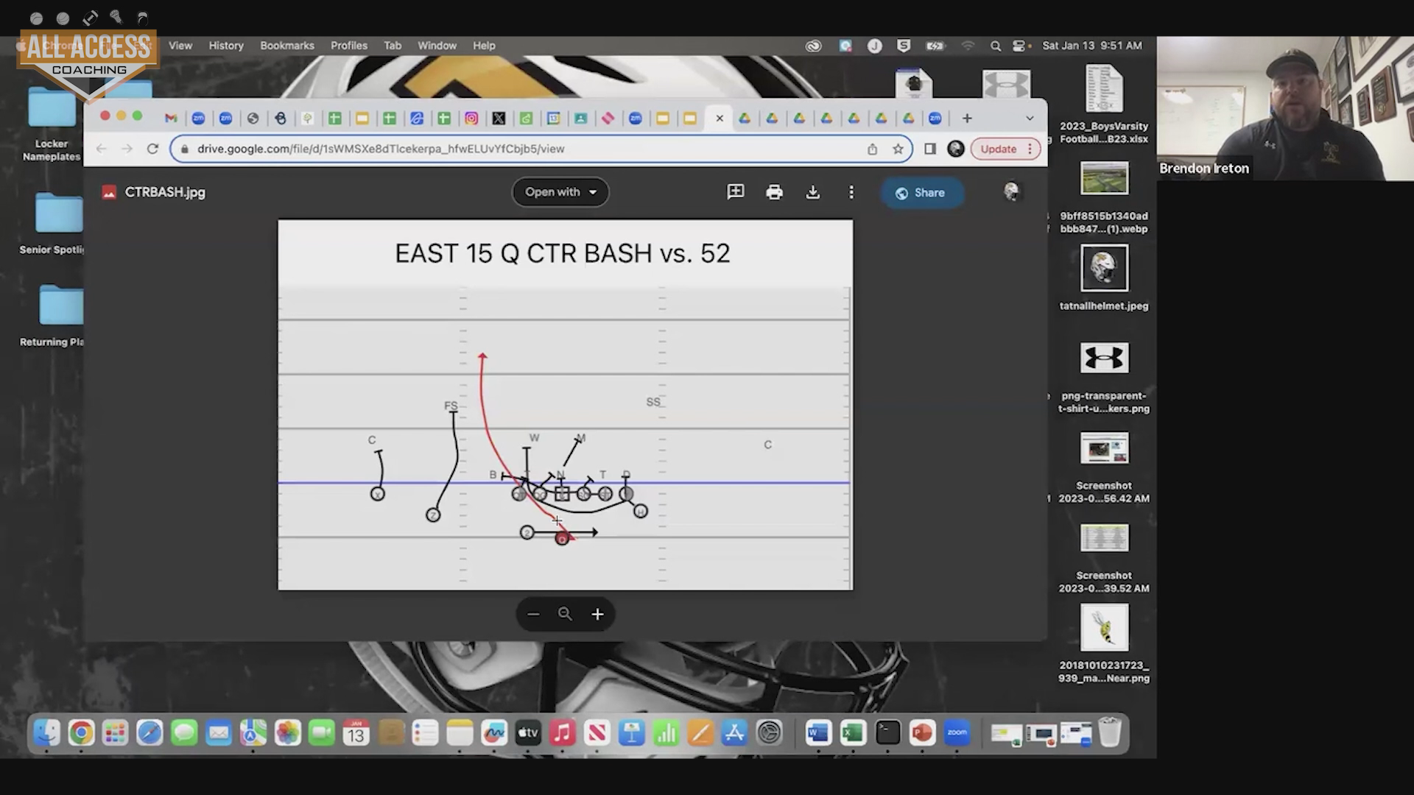Go forward in browser history
This screenshot has width=1414, height=795.
click(127, 149)
